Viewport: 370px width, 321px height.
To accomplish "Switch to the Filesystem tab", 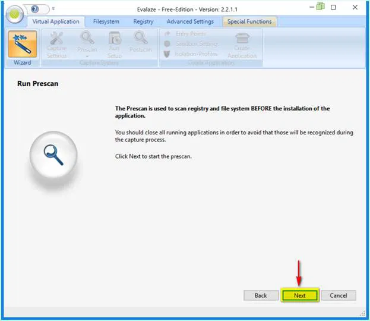I will pyautogui.click(x=106, y=21).
